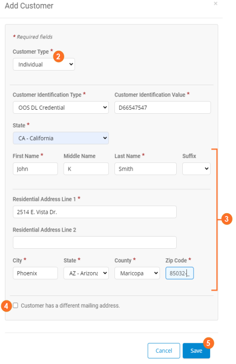Open the CA - California State dropdown
The width and height of the screenshot is (236, 364).
coord(61,138)
